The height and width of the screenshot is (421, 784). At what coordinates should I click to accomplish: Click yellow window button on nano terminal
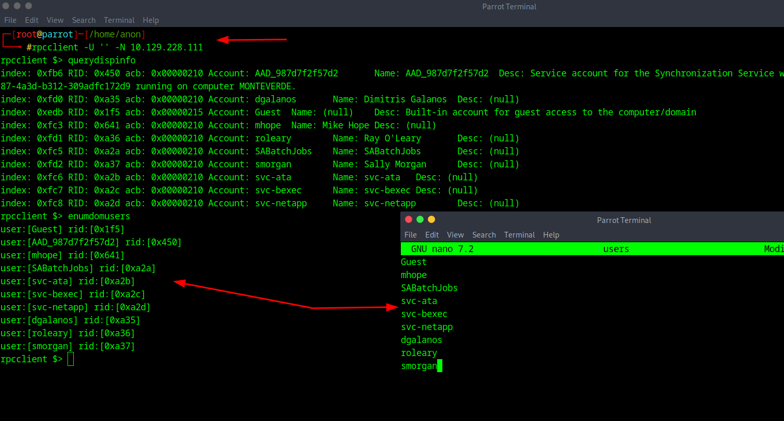coord(431,220)
